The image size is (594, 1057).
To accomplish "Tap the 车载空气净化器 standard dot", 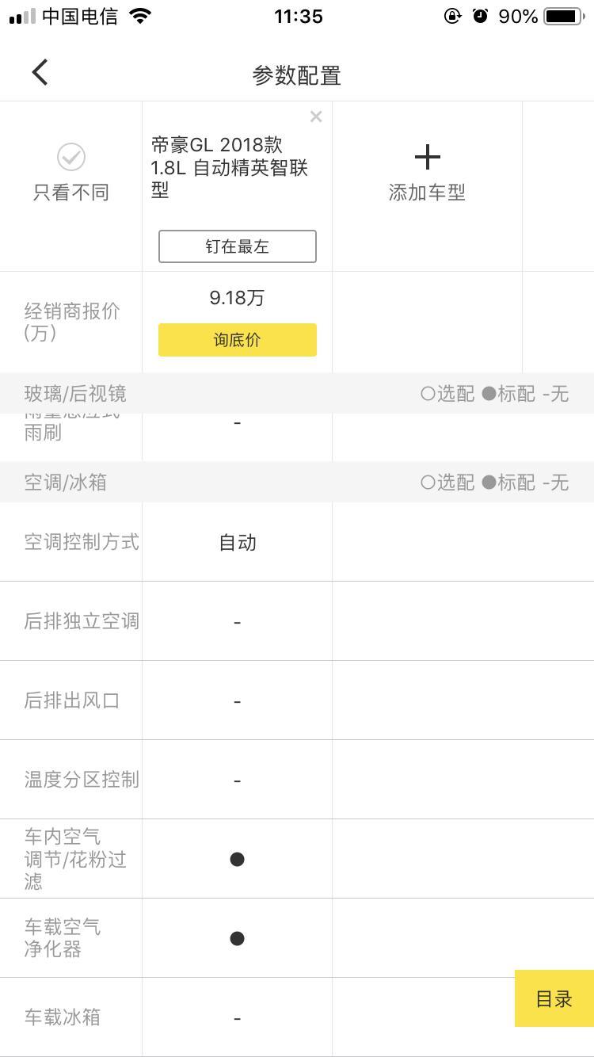I will coord(237,938).
